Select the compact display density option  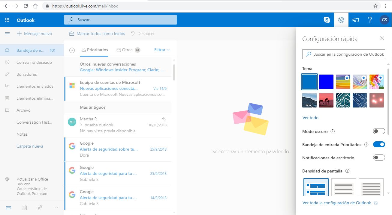coord(371,187)
